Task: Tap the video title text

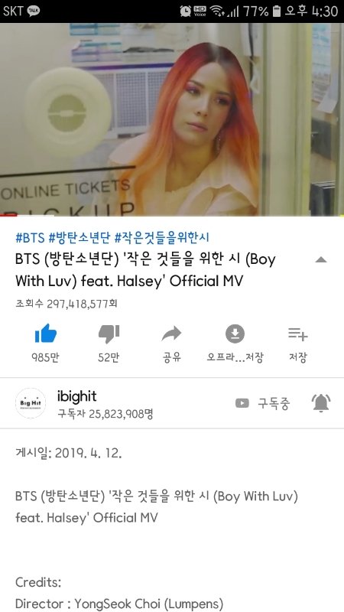Action: point(145,270)
